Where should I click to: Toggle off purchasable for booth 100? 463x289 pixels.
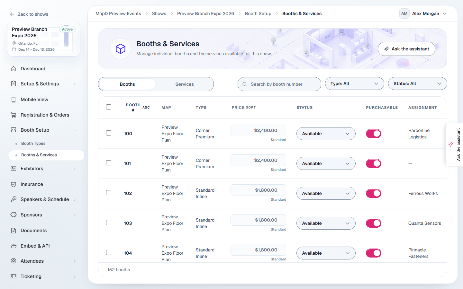pyautogui.click(x=374, y=134)
